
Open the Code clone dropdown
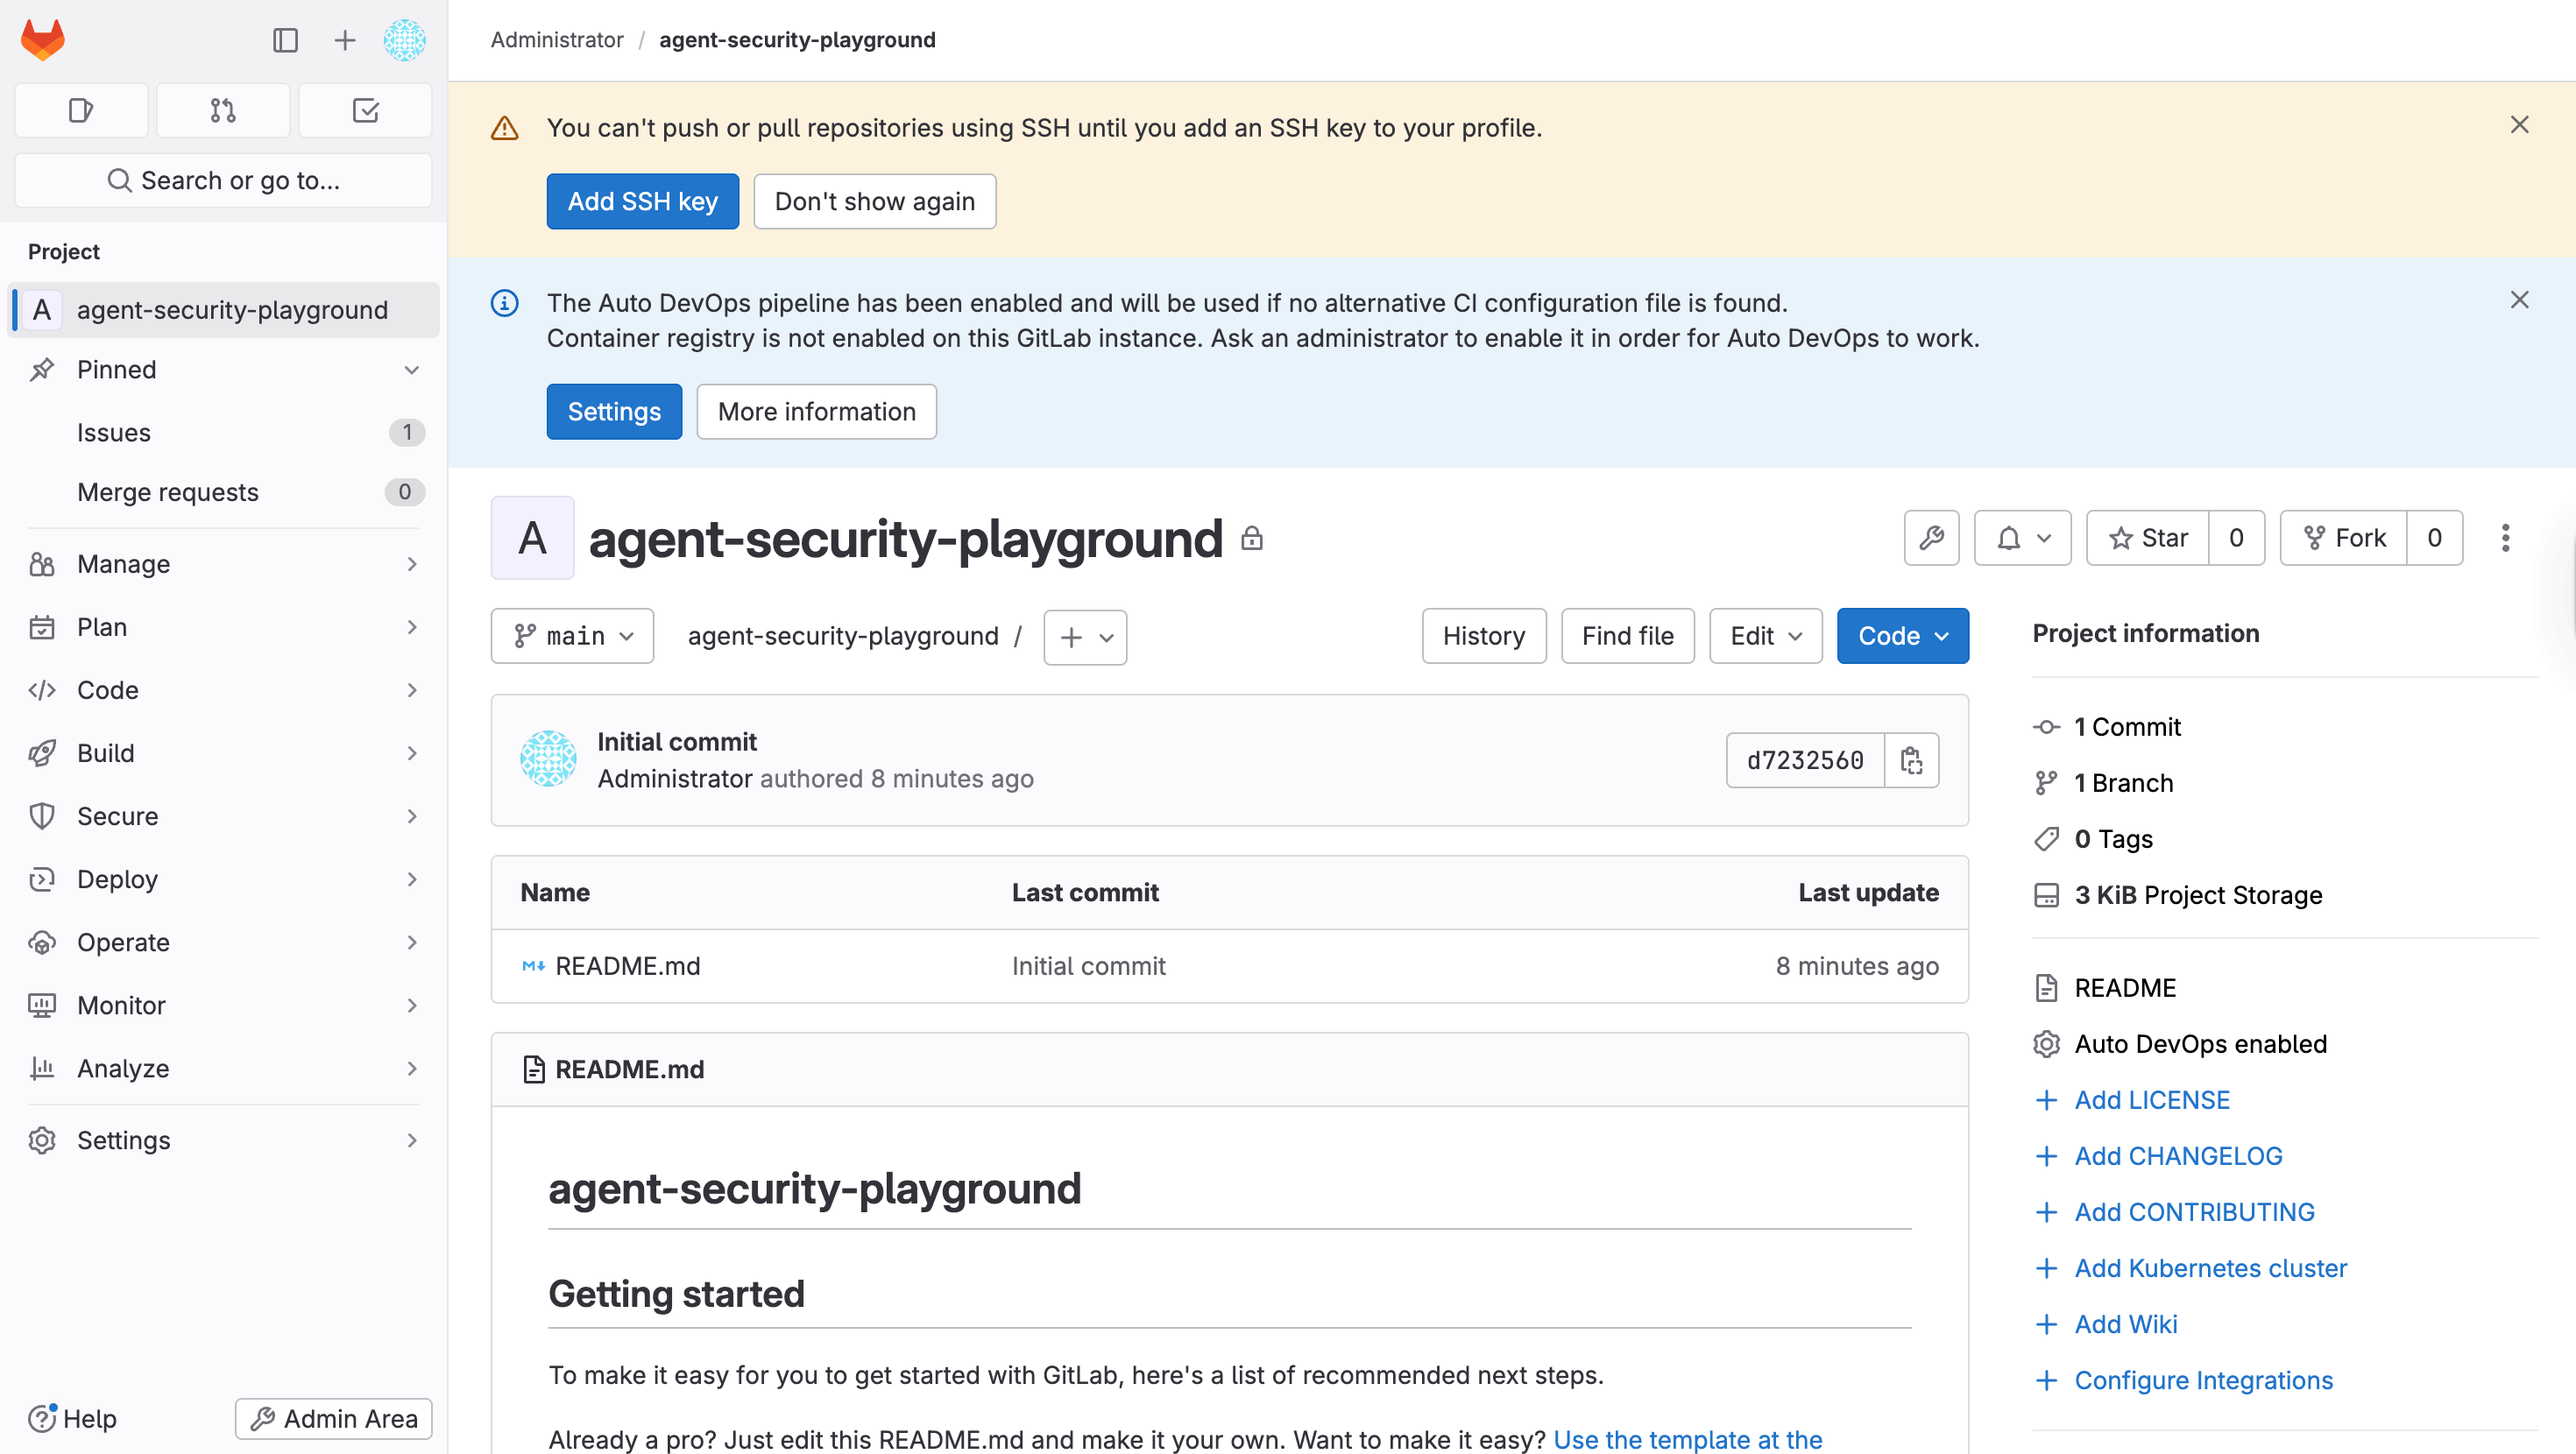1902,636
